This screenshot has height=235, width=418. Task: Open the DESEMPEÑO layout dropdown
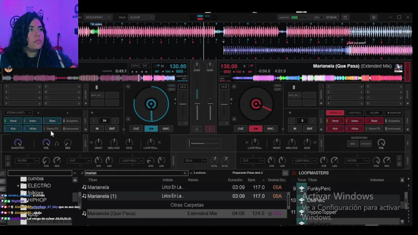[98, 17]
